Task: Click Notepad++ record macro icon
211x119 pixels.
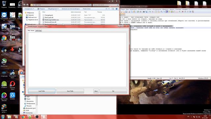Action: pos(183,12)
